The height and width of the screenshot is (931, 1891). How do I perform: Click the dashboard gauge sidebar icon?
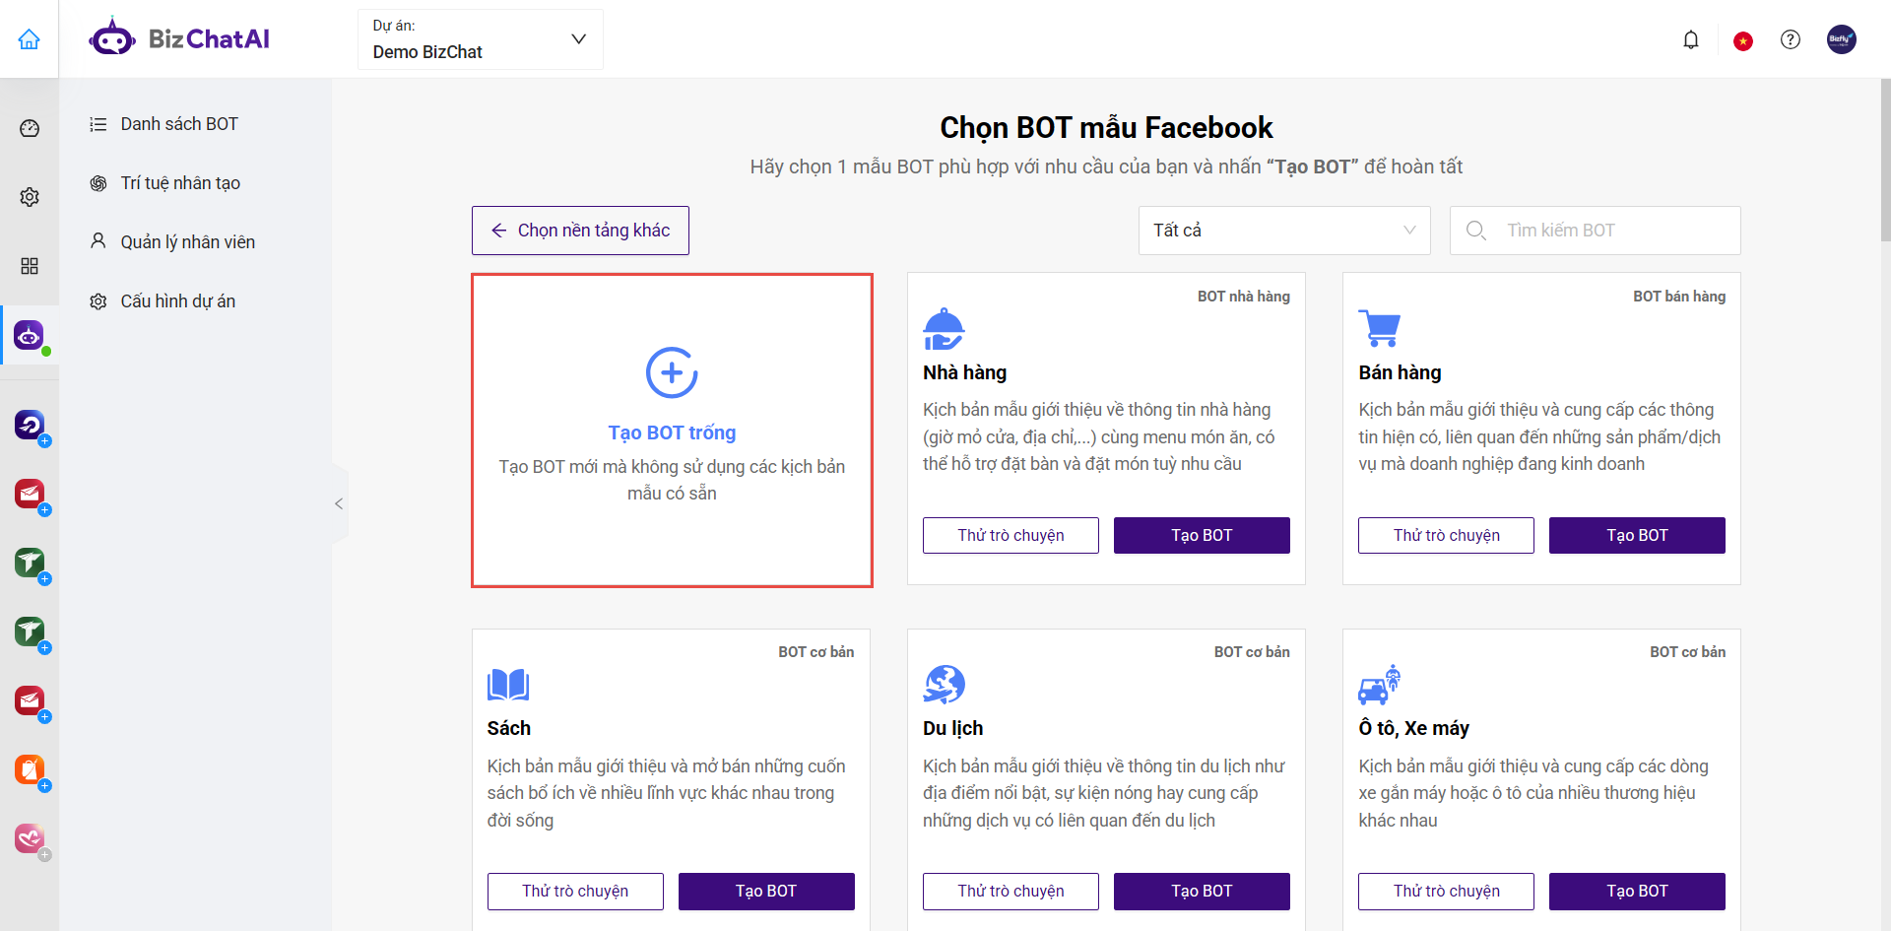[x=30, y=128]
